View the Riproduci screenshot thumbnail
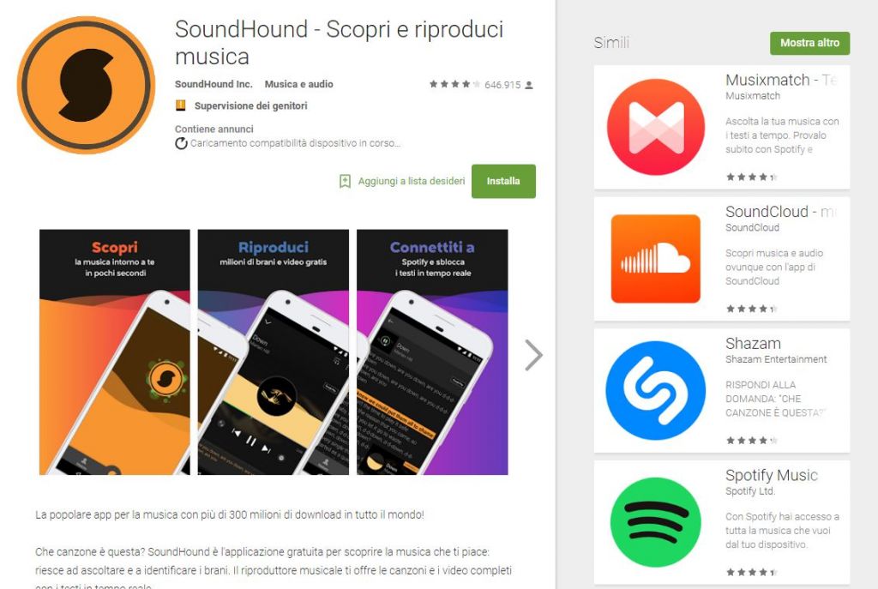Image resolution: width=878 pixels, height=589 pixels. coord(274,352)
